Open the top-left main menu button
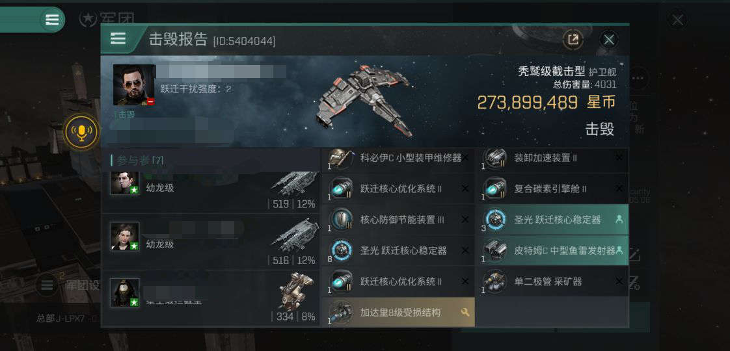Viewport: 730px width, 351px height. (x=52, y=19)
